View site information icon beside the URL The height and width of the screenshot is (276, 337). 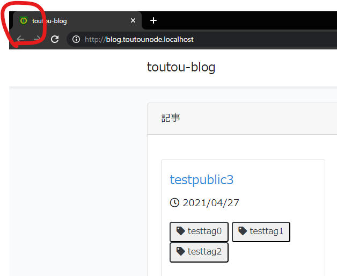[76, 39]
